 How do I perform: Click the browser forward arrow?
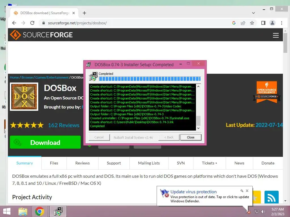(23, 23)
